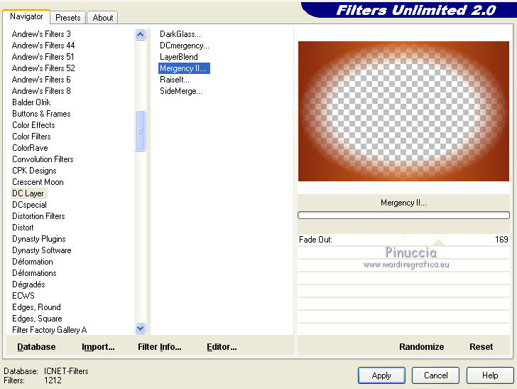Select CPK Designs category
The width and height of the screenshot is (517, 389).
point(34,171)
